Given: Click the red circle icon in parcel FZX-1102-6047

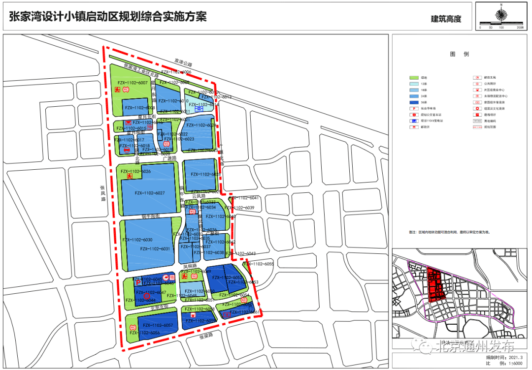Looking at the screenshot, I should click(x=147, y=296).
